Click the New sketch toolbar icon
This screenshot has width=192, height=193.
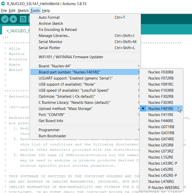click(23, 19)
